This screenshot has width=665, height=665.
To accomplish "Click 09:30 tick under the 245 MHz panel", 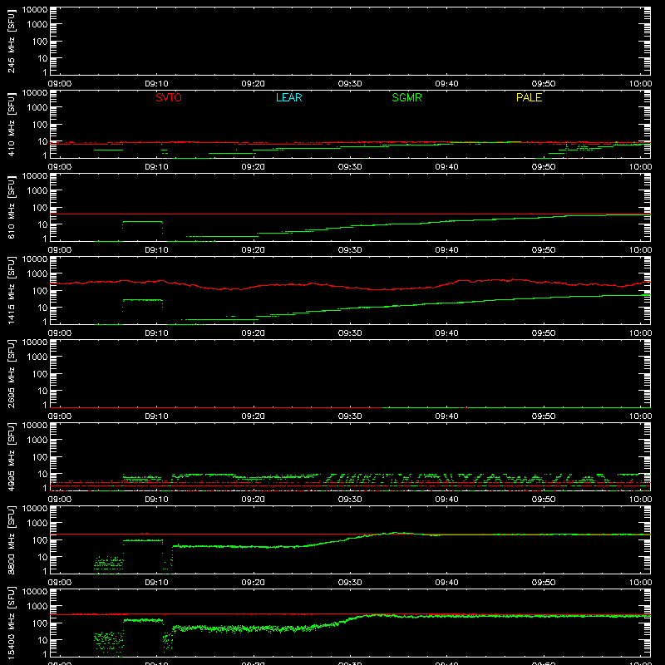I will pos(350,84).
